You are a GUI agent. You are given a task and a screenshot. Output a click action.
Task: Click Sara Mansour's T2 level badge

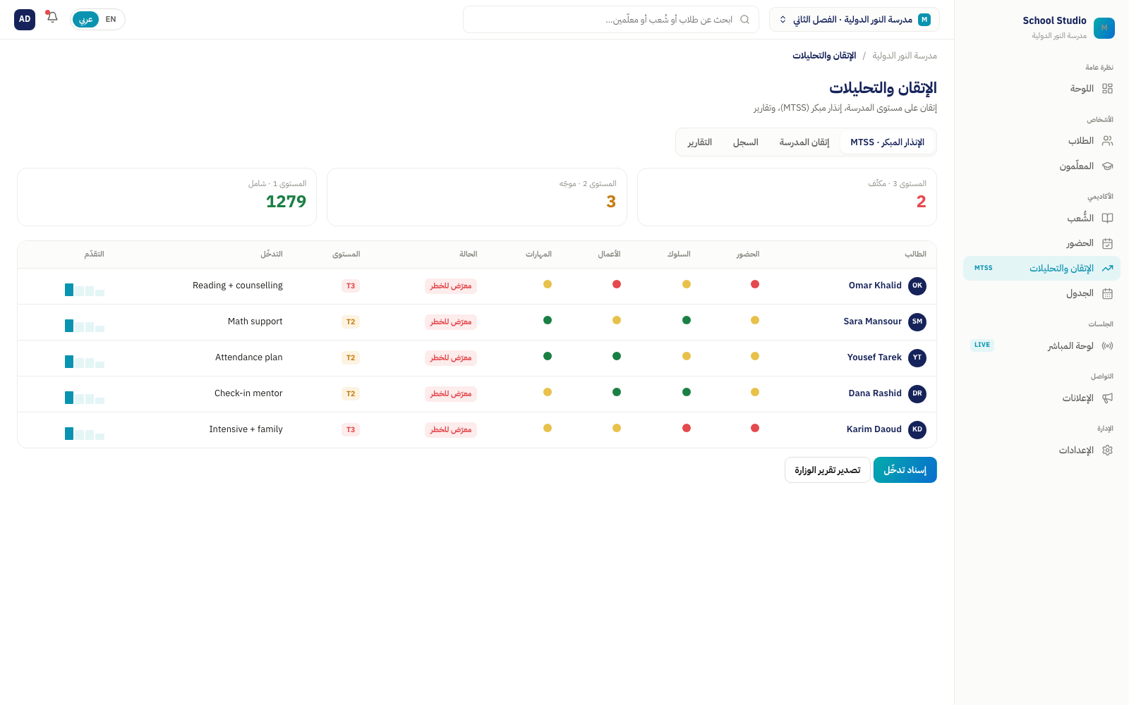coord(351,322)
